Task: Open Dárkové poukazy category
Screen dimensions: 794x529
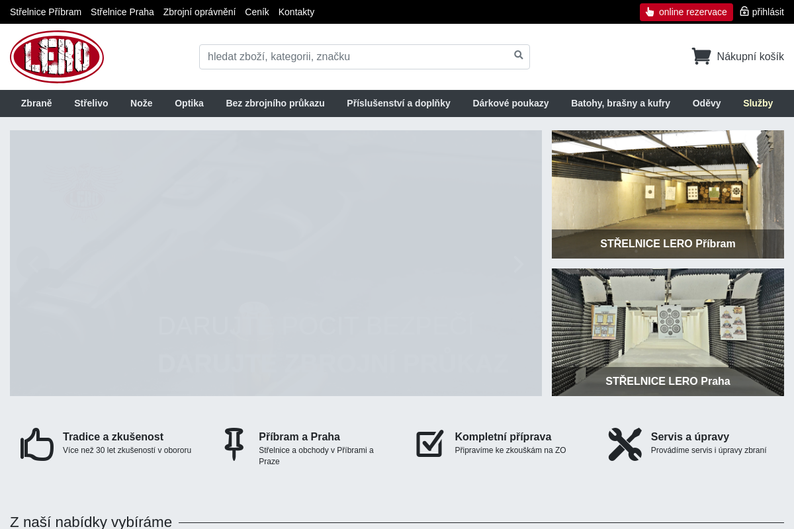Action: point(511,103)
